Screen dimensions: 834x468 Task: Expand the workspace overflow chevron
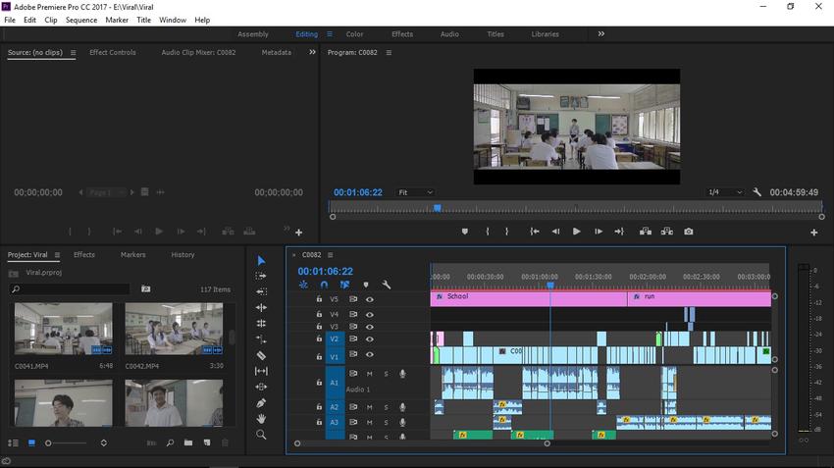pos(601,33)
